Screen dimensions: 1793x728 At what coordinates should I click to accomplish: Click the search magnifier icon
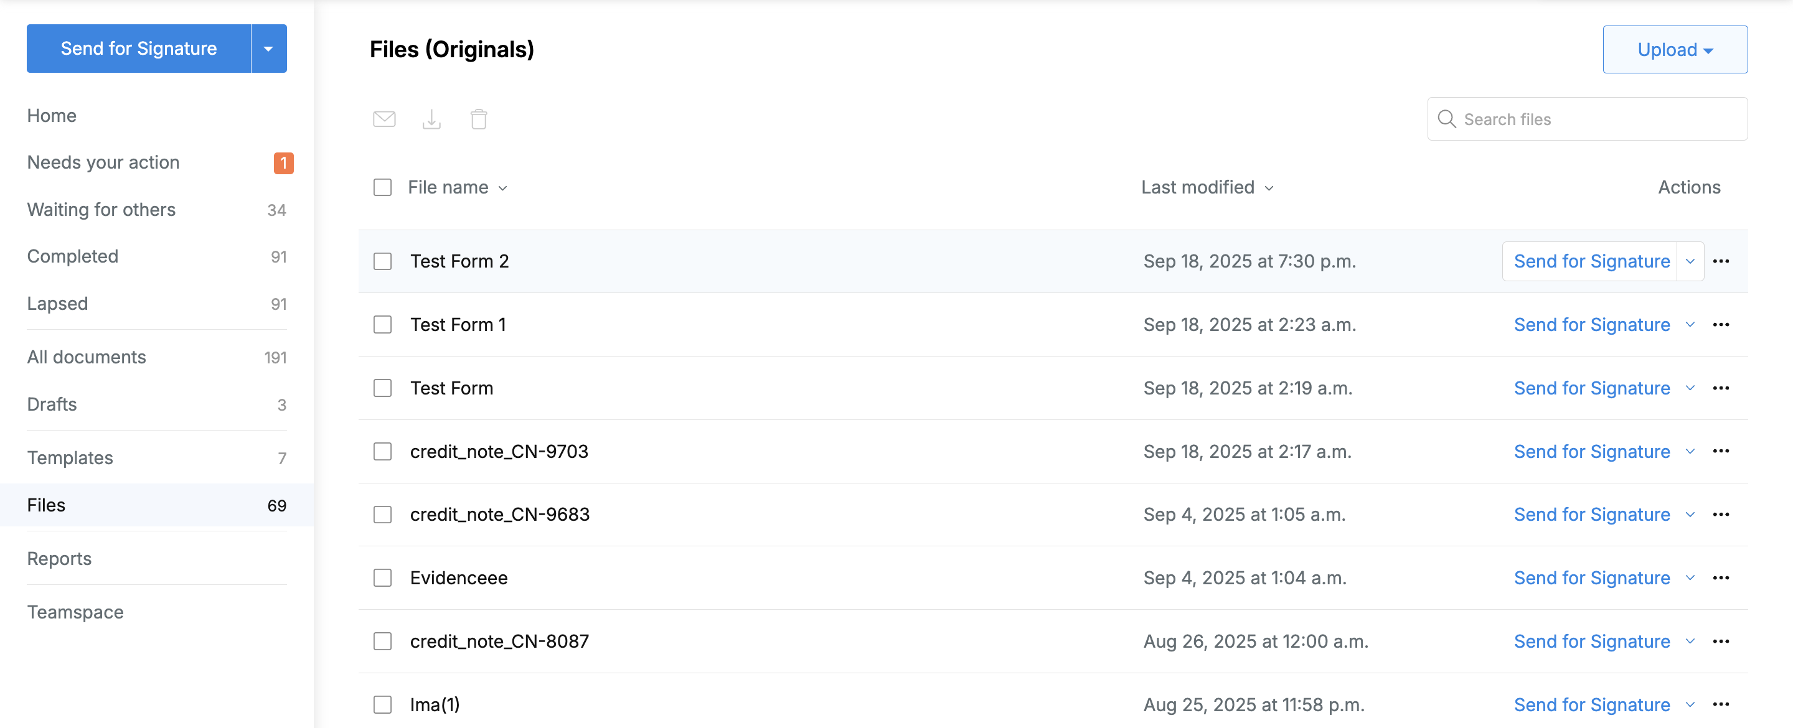(1446, 119)
